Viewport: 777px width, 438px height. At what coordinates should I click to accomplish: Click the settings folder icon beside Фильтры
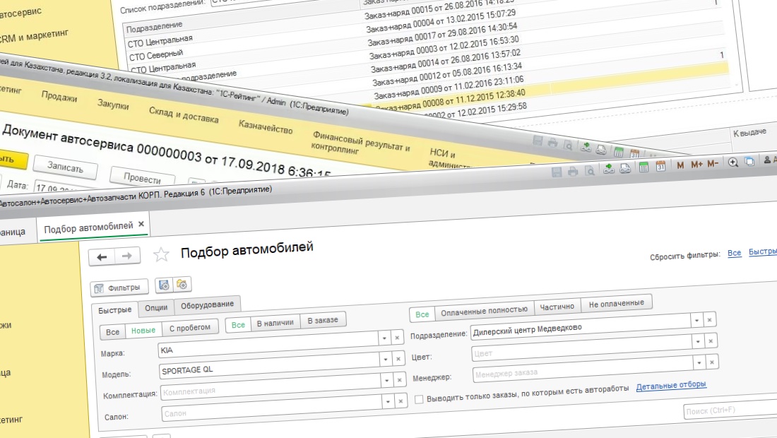point(182,285)
